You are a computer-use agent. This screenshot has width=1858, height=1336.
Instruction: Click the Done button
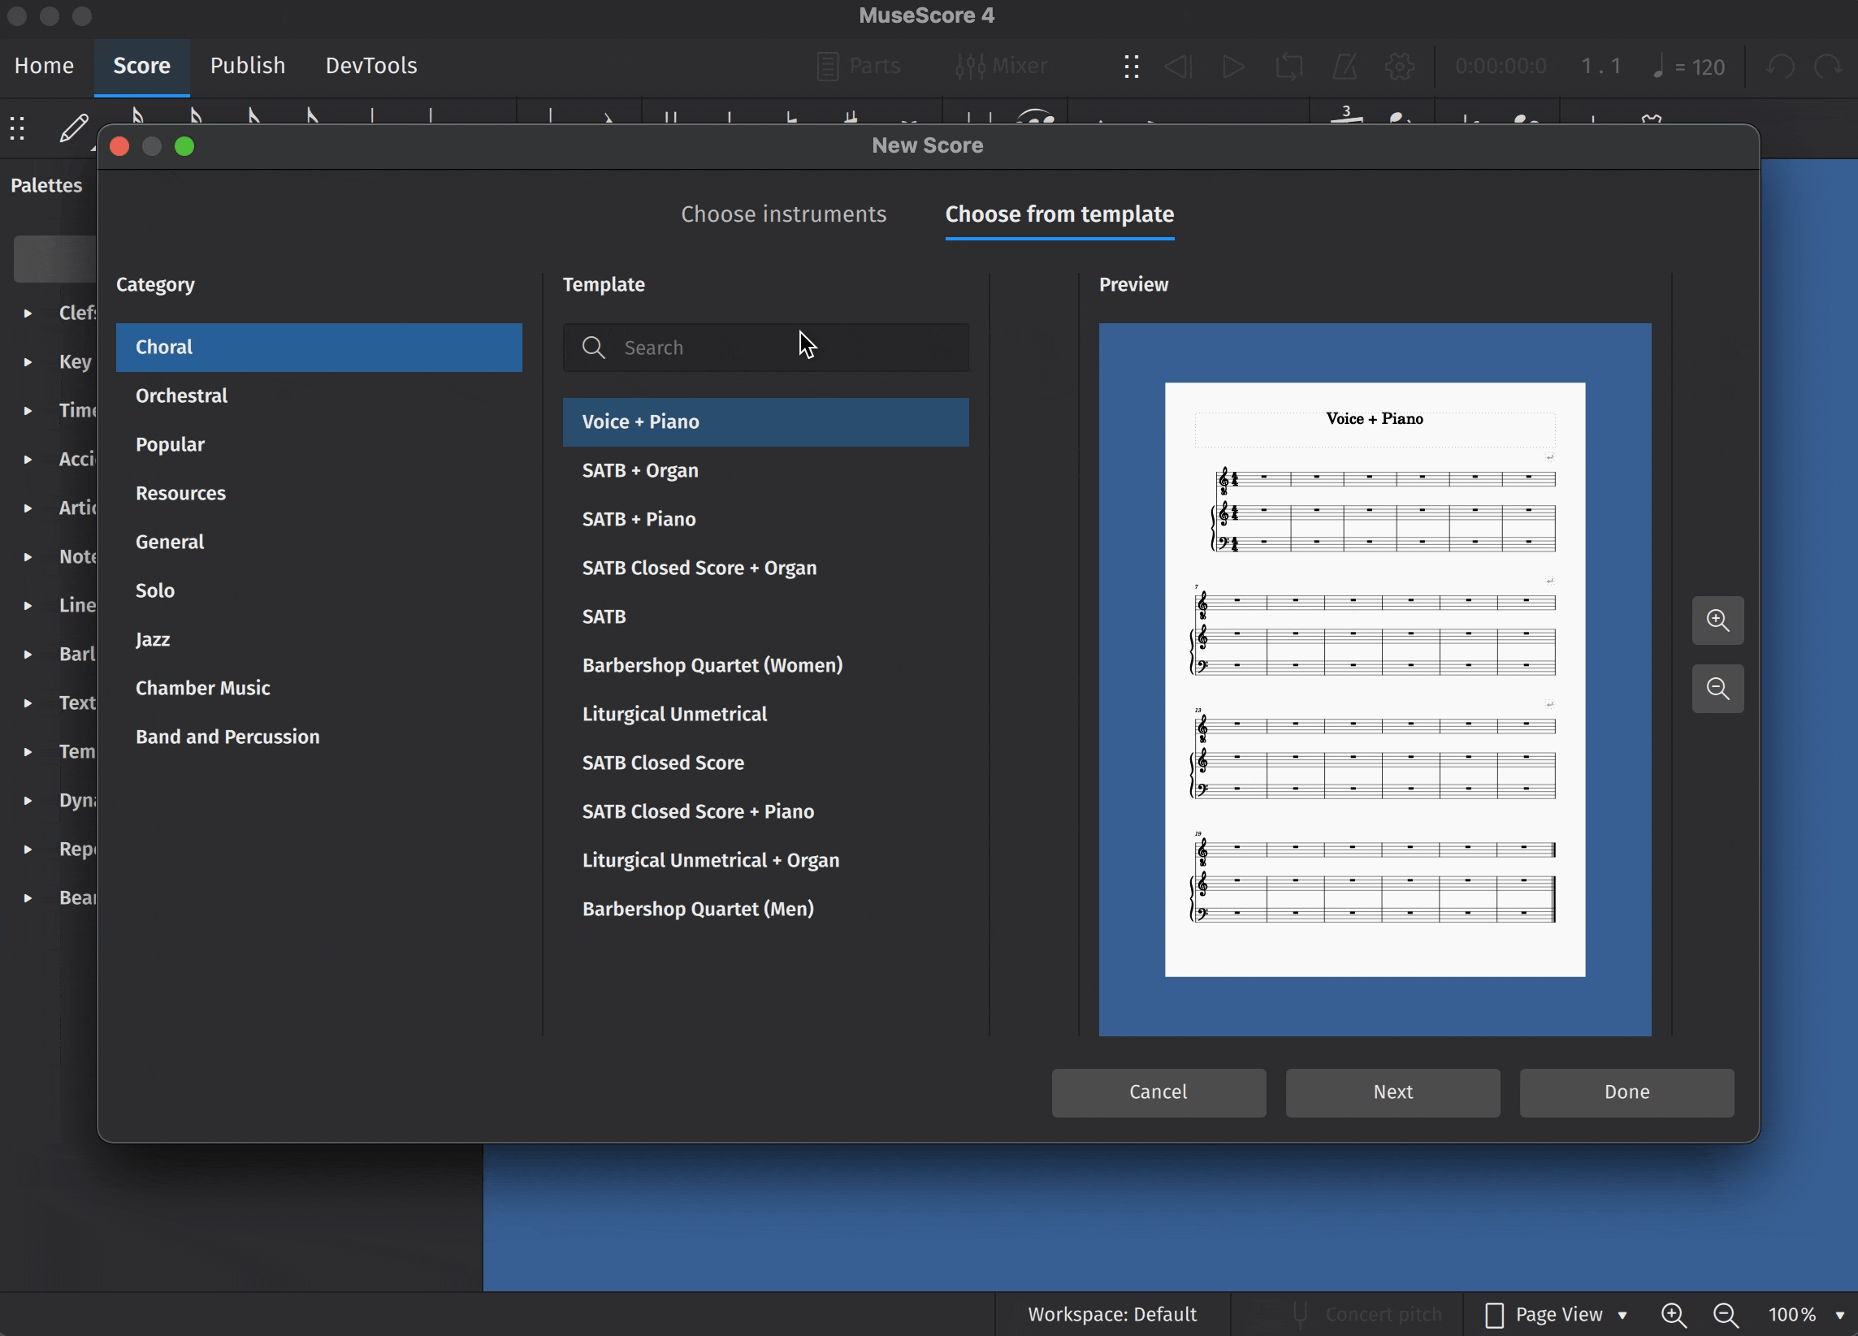point(1627,1092)
